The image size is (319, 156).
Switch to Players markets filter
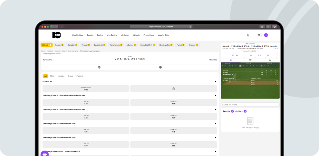(80, 76)
